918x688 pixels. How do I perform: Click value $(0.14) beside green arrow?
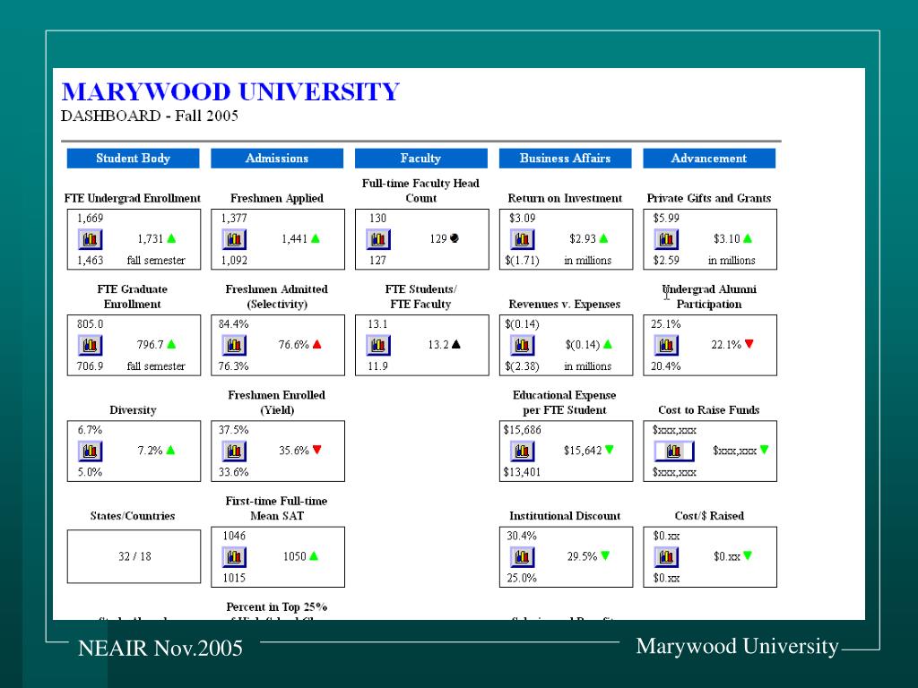click(x=583, y=345)
